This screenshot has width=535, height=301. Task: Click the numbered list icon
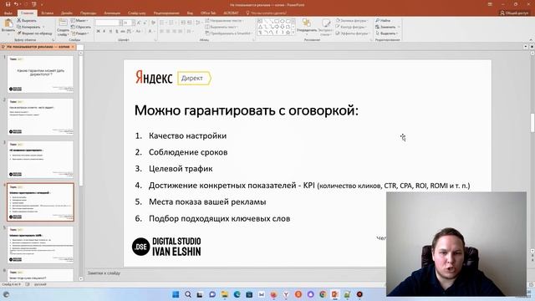(171, 23)
